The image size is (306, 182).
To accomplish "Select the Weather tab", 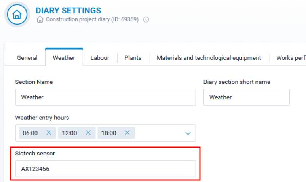I will (64, 58).
